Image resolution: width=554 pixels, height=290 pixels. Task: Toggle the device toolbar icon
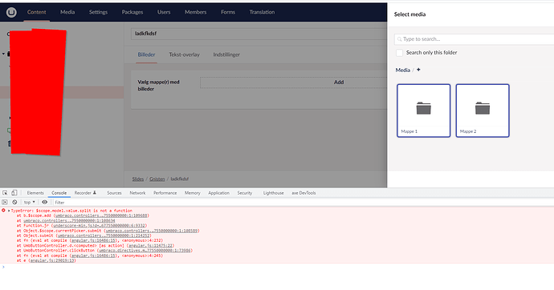point(14,193)
